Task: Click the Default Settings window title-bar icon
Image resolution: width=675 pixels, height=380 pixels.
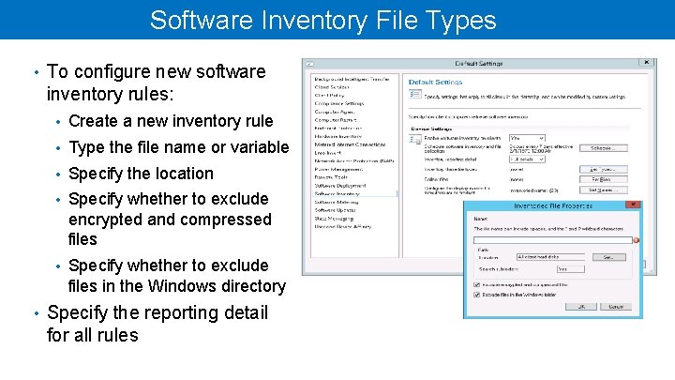Action: [x=309, y=64]
